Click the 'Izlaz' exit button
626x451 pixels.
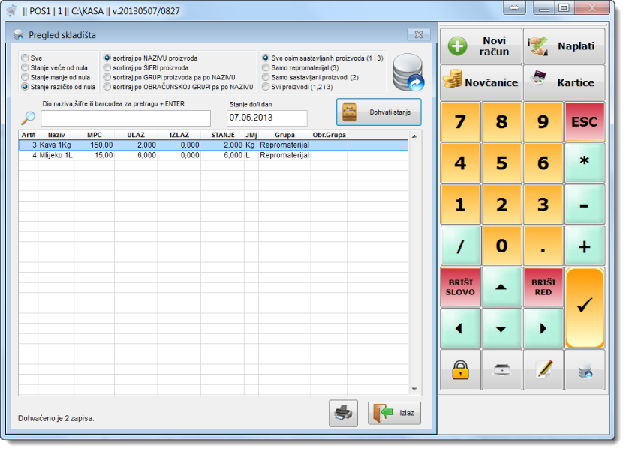[x=394, y=413]
